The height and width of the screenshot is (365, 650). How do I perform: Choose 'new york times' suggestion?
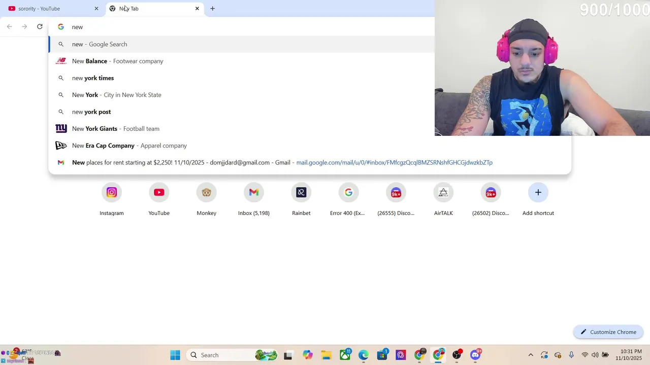[x=242, y=78]
